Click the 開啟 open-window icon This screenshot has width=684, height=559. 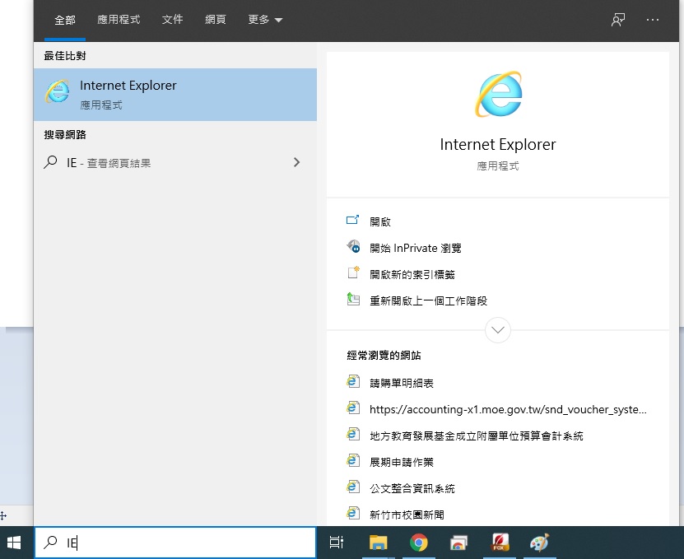pyautogui.click(x=353, y=220)
